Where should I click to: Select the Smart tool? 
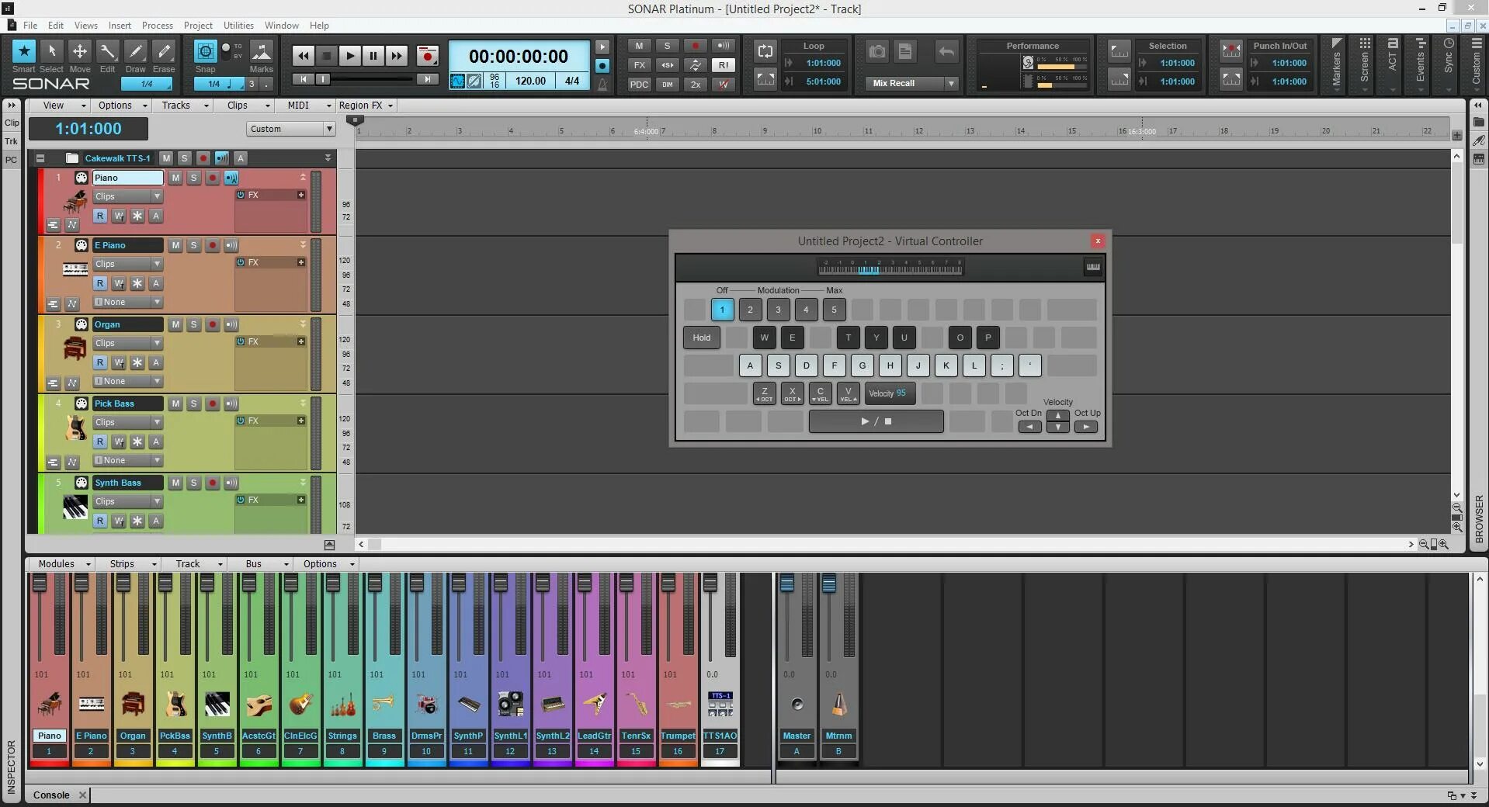tap(24, 52)
